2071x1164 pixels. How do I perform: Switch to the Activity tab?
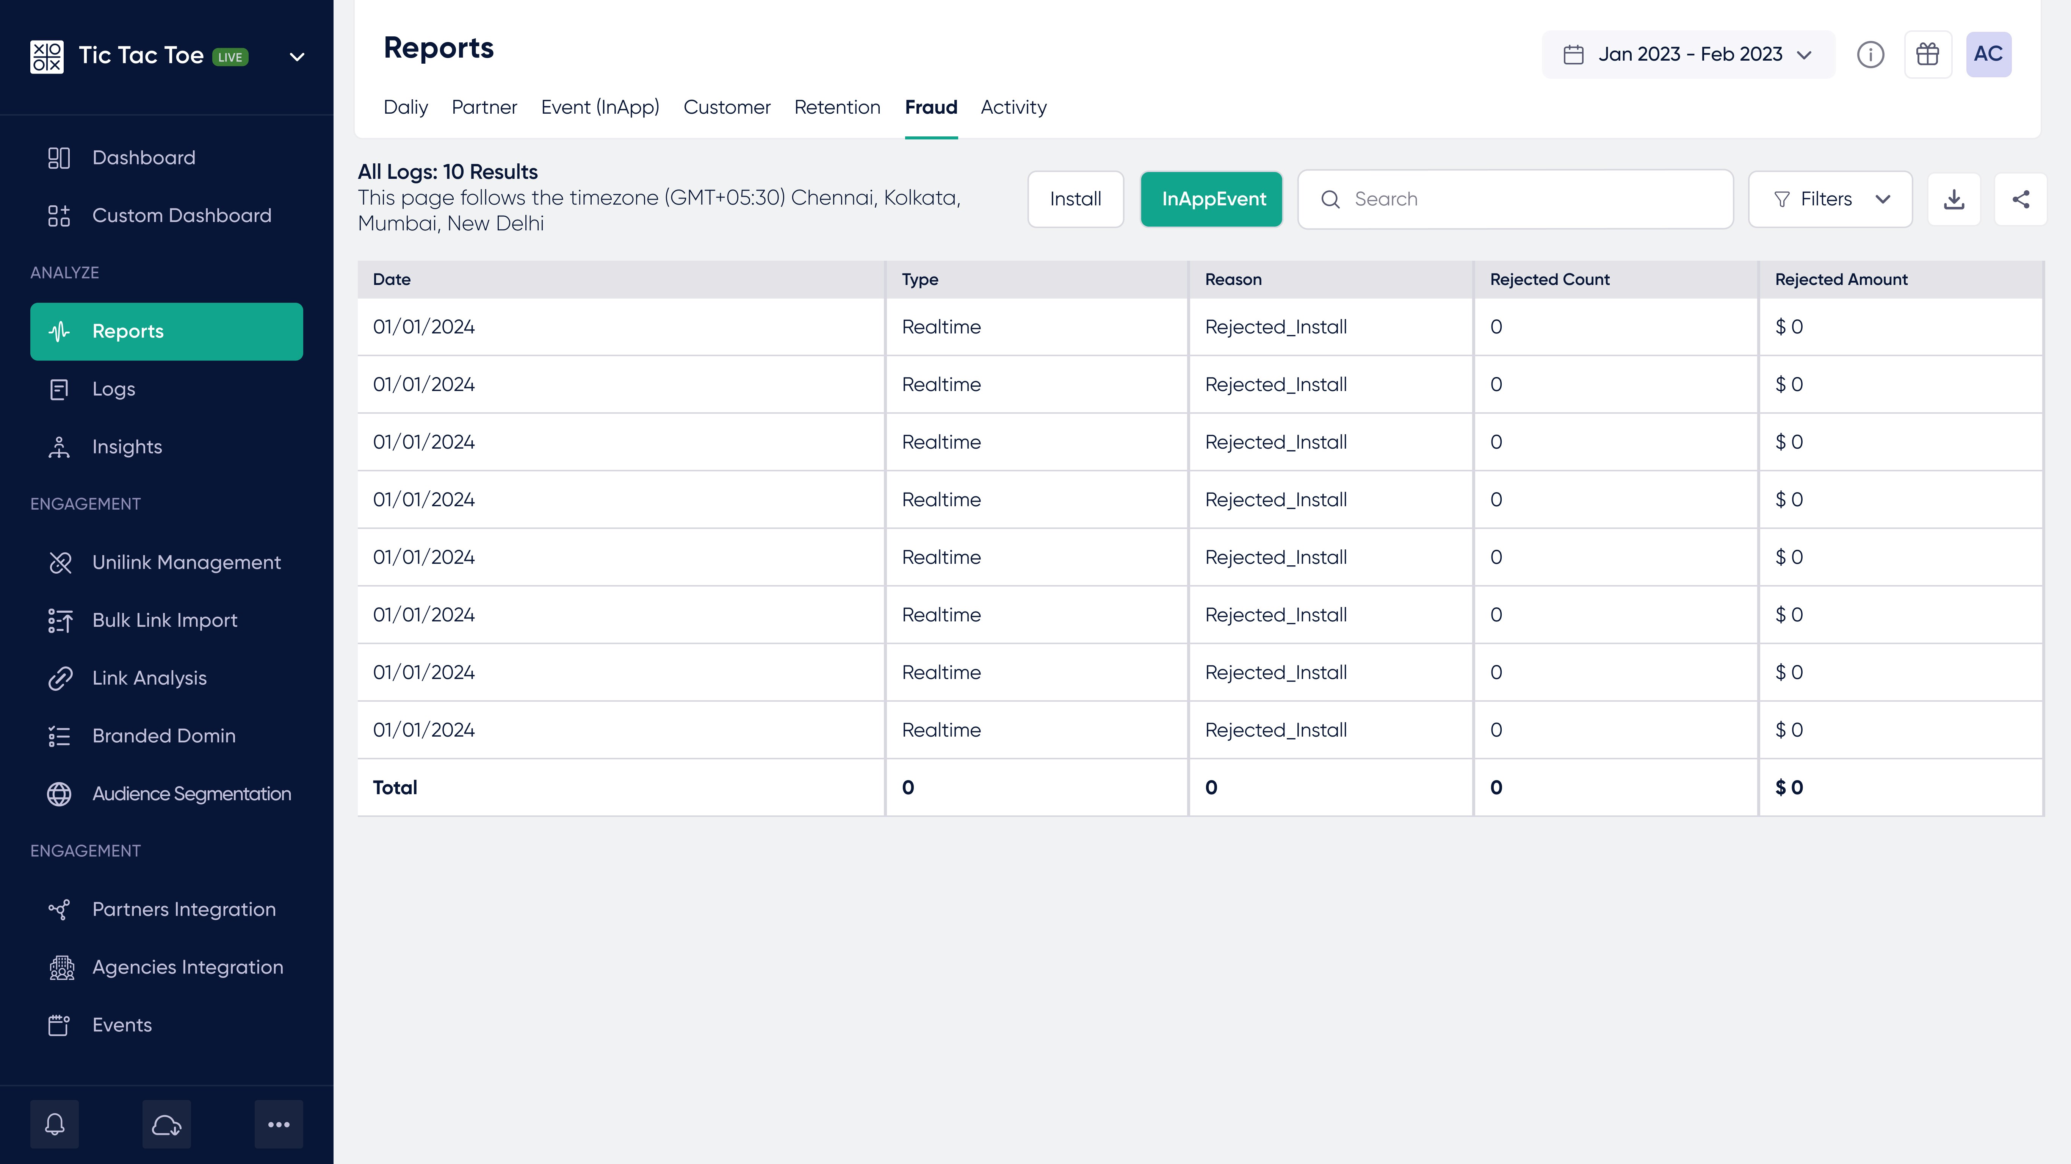1013,108
